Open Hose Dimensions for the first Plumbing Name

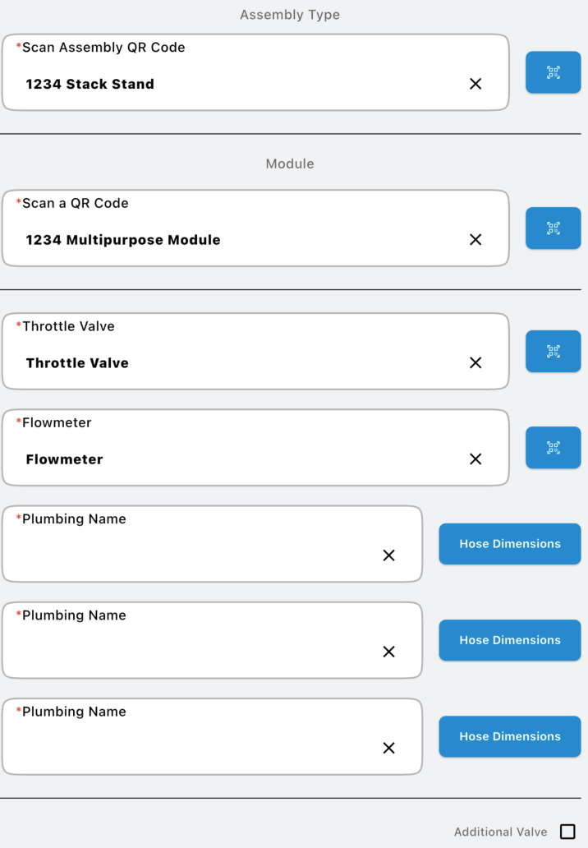point(509,544)
